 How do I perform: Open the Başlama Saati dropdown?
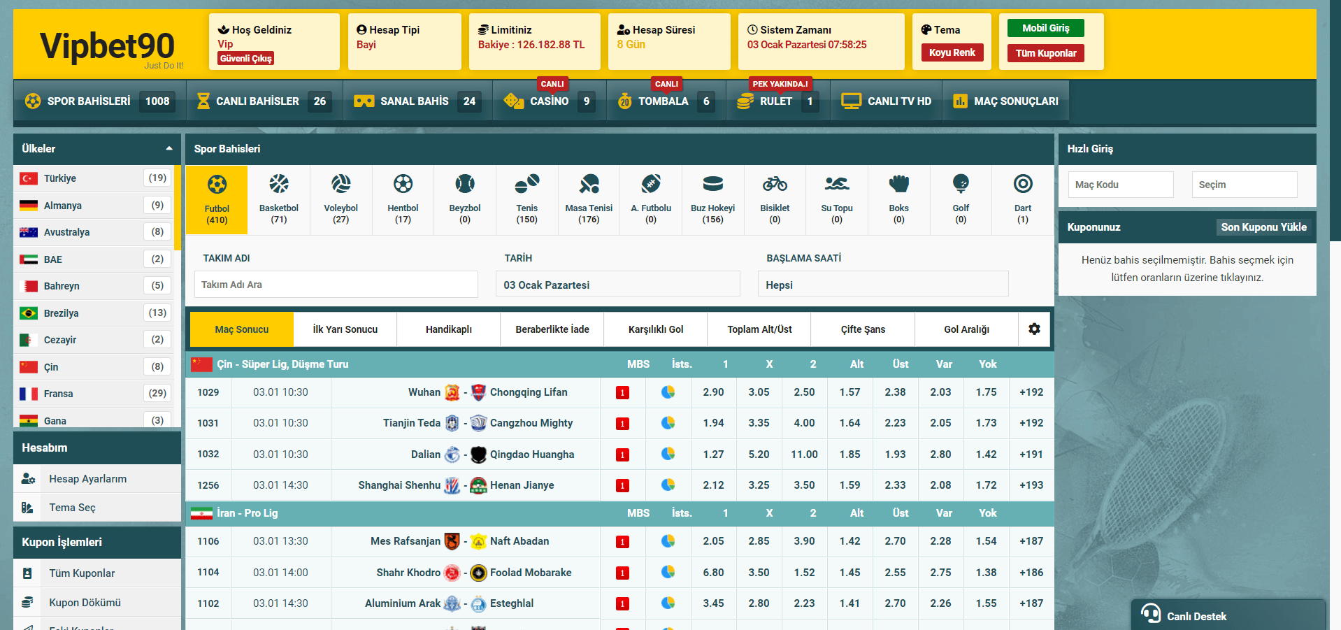click(x=883, y=285)
